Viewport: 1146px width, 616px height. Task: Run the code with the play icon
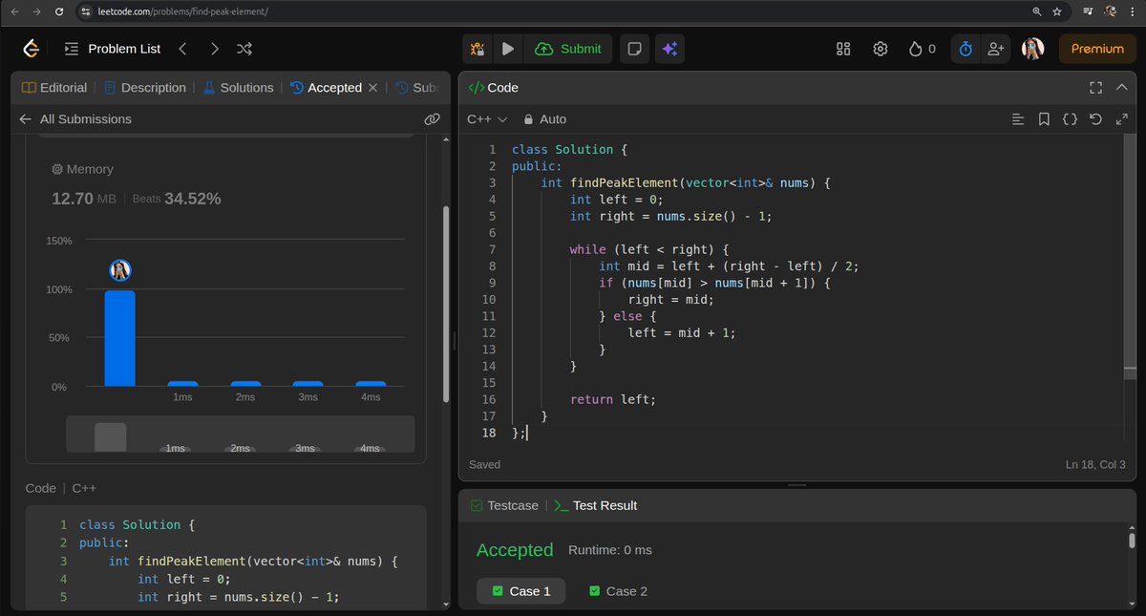507,49
